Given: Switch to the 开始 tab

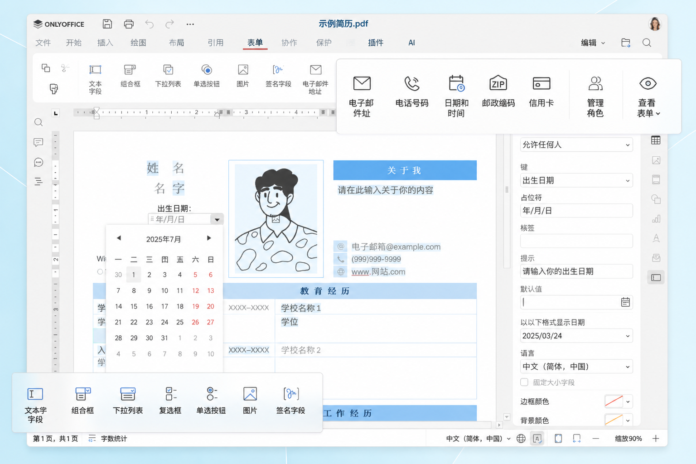Looking at the screenshot, I should pos(74,43).
